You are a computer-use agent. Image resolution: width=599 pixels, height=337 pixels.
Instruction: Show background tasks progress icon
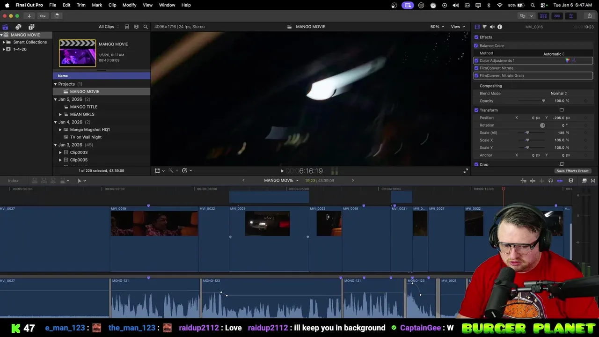tap(57, 16)
